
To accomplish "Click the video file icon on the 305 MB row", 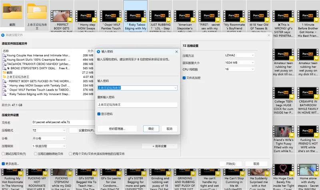I will pos(4,81).
